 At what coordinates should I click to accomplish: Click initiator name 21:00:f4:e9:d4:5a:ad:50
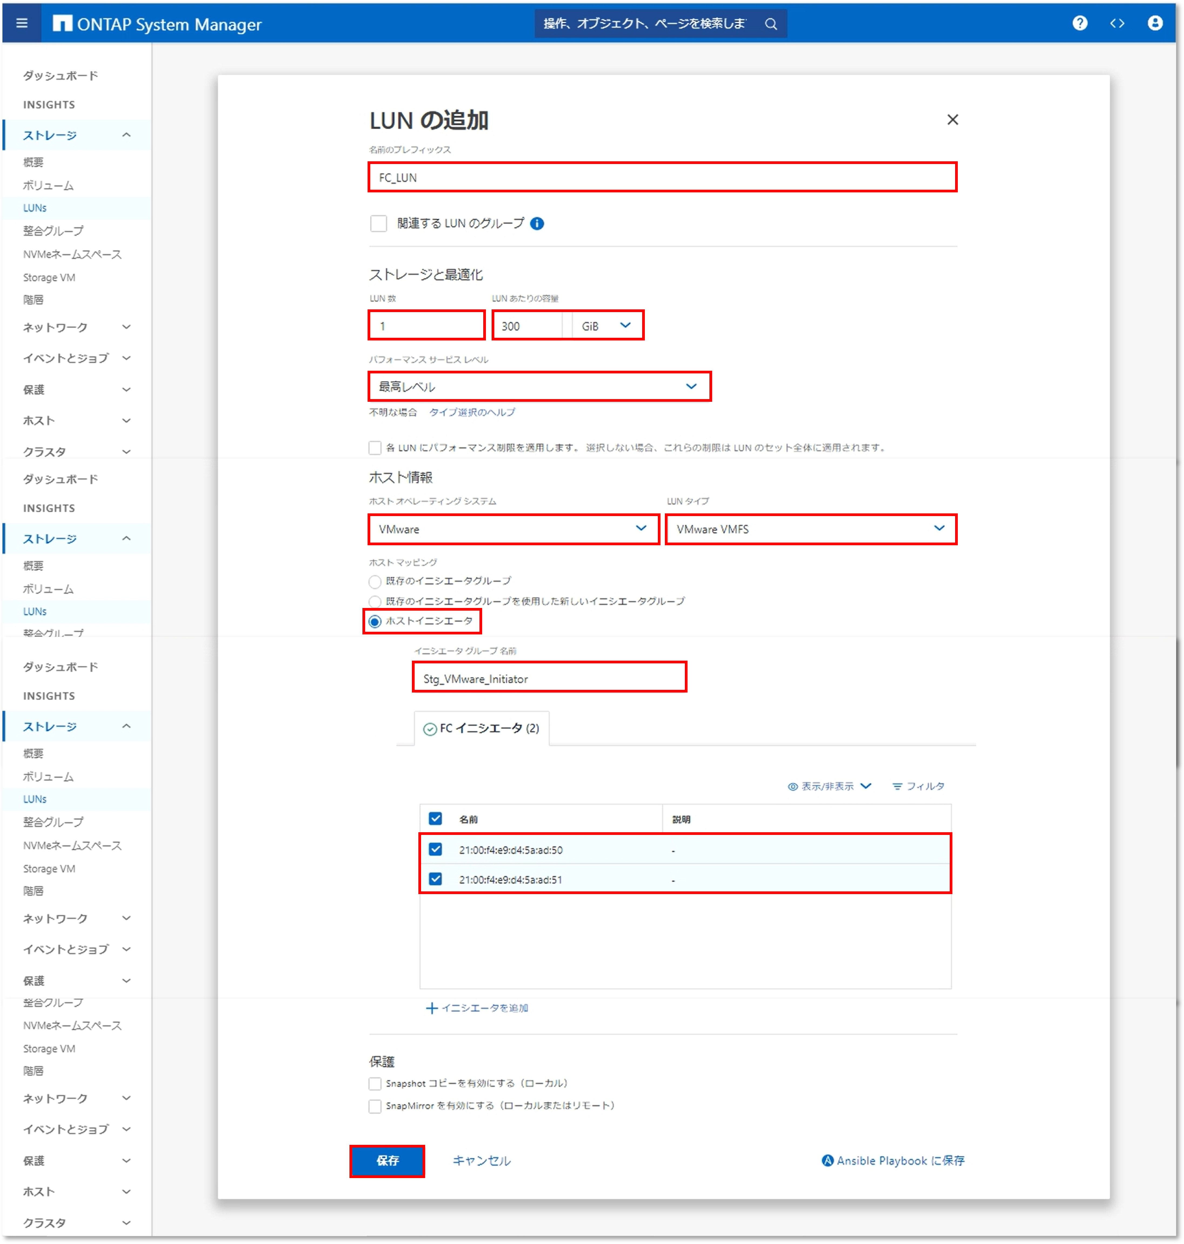[511, 850]
